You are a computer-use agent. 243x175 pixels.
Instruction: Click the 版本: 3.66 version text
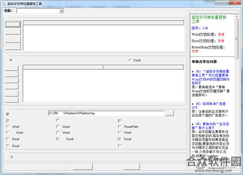coord(200,28)
